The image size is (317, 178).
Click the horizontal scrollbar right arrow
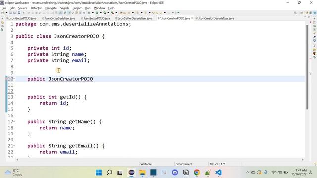click(x=303, y=160)
